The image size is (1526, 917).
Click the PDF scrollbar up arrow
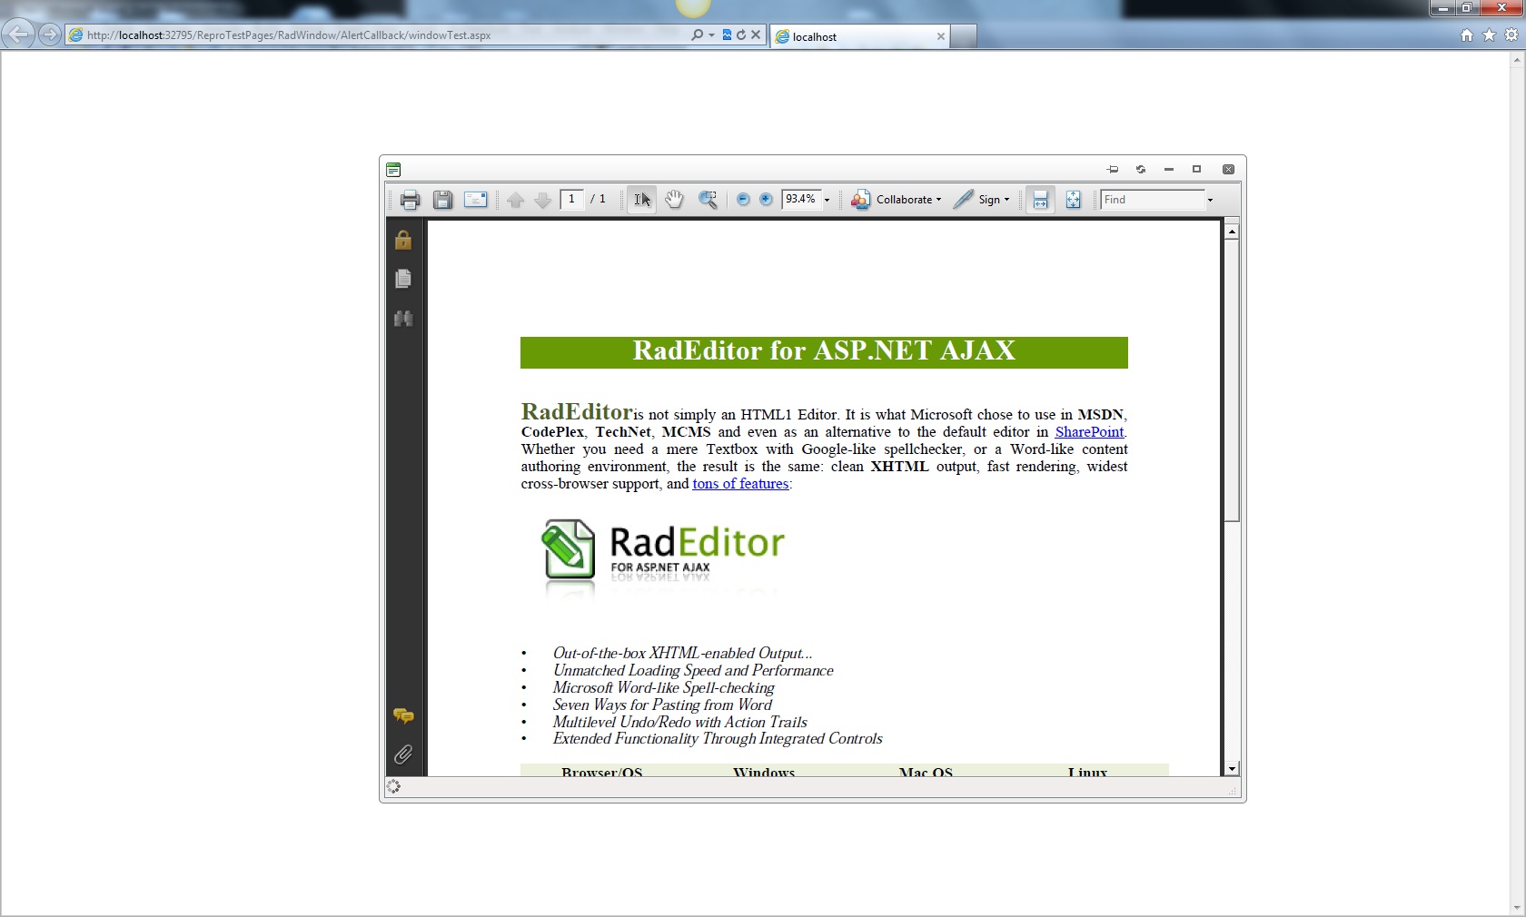click(x=1232, y=232)
